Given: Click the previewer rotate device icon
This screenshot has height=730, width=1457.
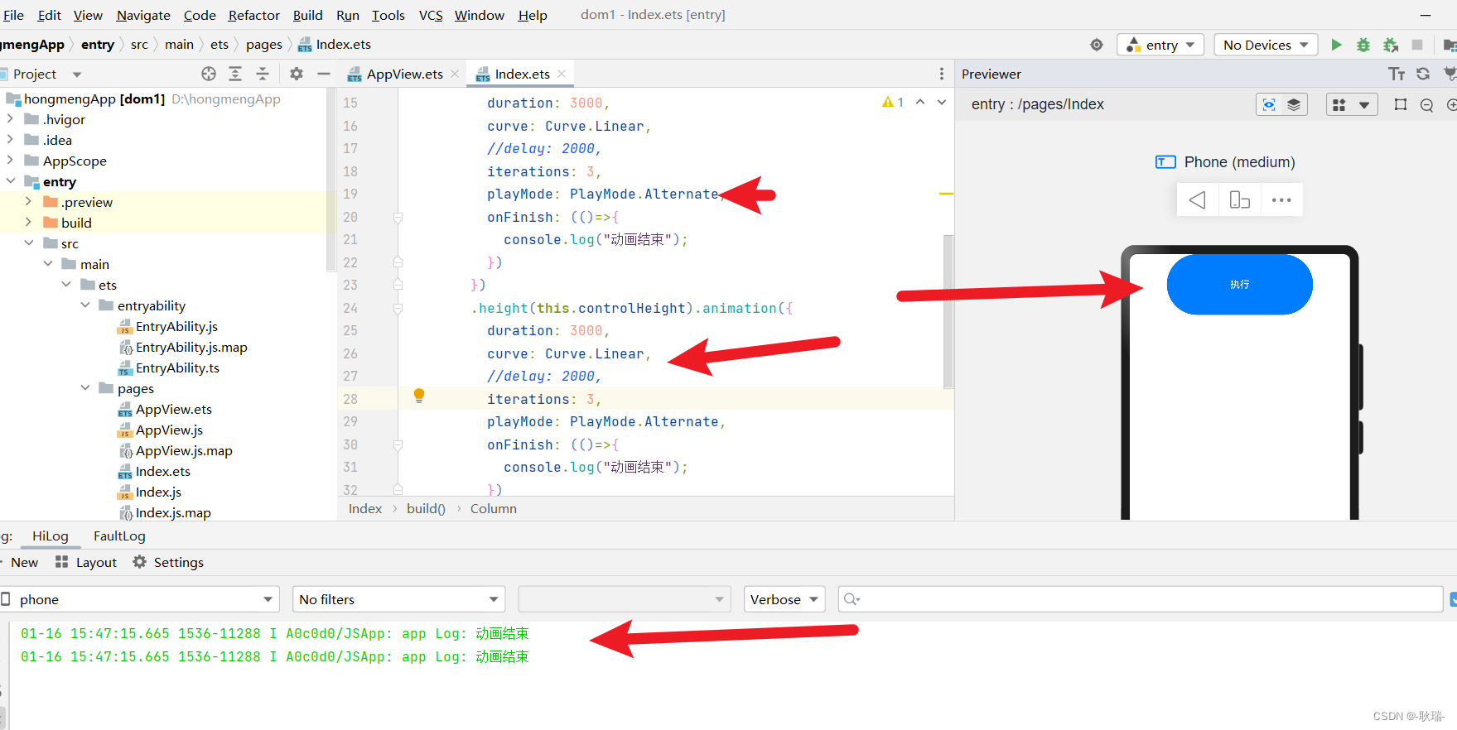Looking at the screenshot, I should (1240, 200).
